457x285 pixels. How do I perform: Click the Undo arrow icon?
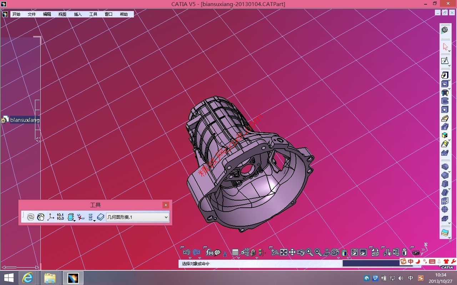point(186,252)
